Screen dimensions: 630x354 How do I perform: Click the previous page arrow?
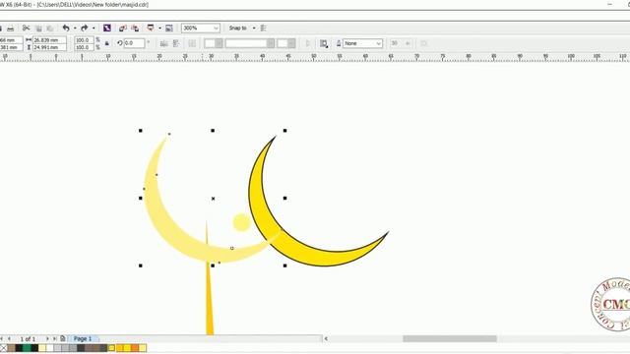click(10, 338)
